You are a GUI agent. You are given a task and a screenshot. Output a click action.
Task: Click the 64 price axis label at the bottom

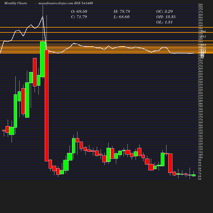point(200,179)
